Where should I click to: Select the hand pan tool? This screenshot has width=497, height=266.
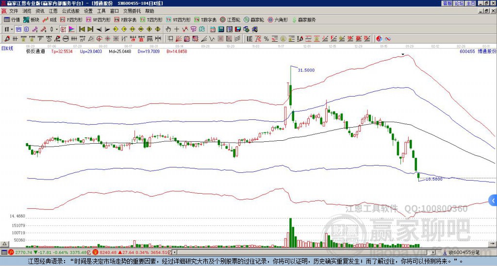coord(168,30)
